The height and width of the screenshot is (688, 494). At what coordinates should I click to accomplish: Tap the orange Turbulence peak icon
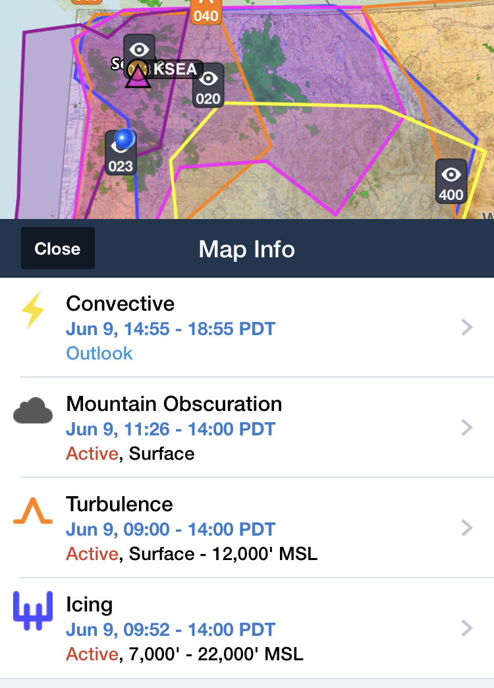pyautogui.click(x=33, y=511)
